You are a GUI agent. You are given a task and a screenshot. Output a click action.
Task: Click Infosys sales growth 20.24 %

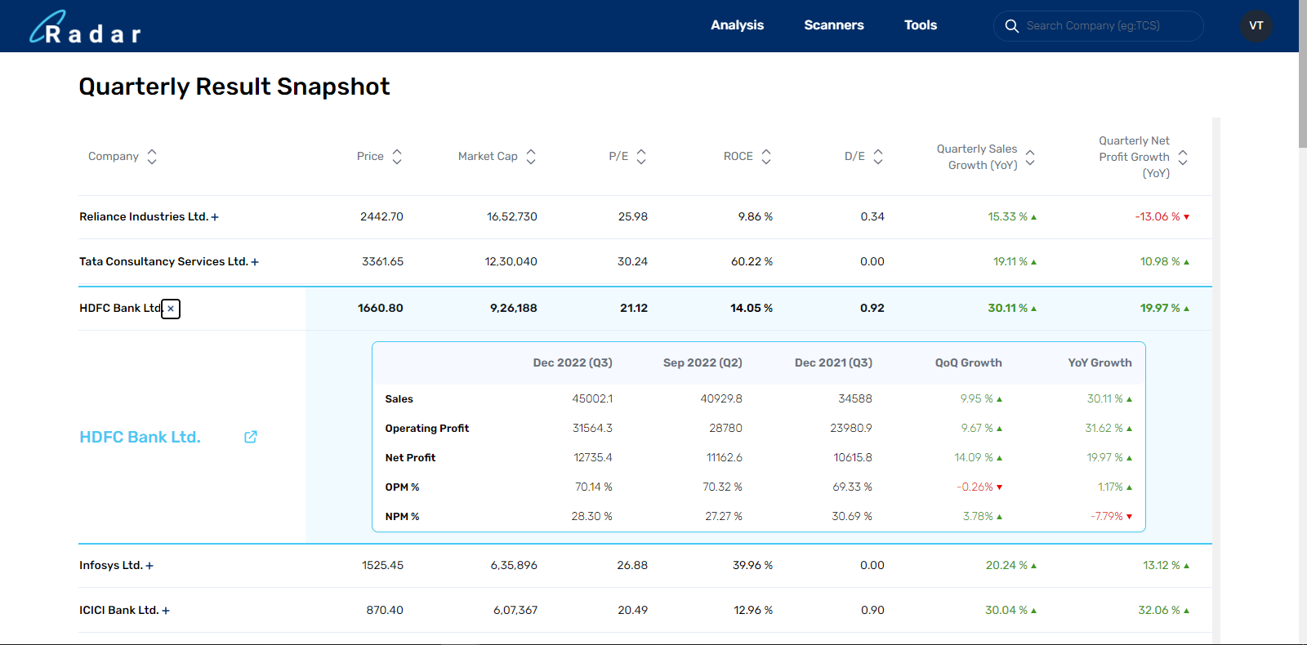(1006, 565)
